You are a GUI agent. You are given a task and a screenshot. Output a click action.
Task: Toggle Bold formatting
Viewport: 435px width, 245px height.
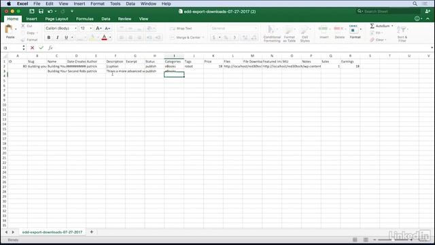tap(49, 37)
